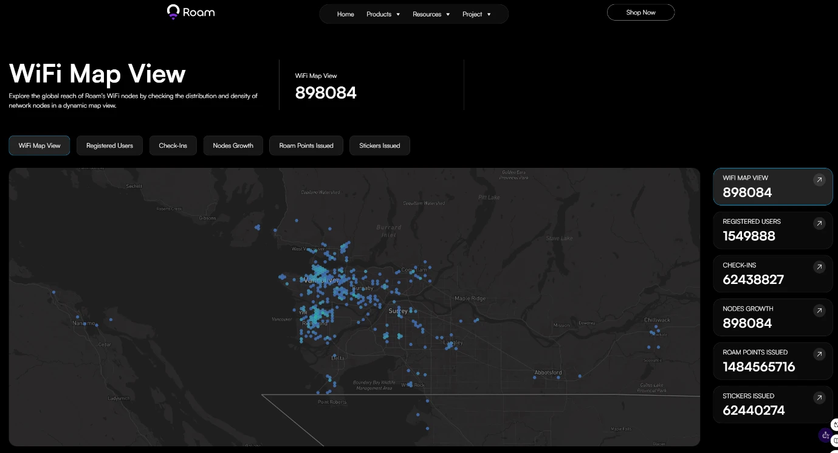Image resolution: width=838 pixels, height=453 pixels.
Task: Open Roam Points Issued arrow icon
Action: 819,354
